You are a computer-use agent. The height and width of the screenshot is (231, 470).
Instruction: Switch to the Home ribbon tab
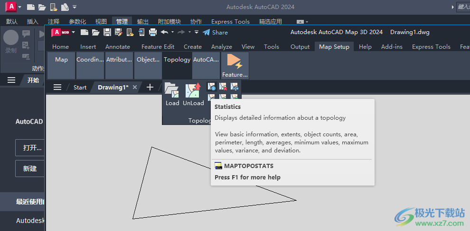[x=60, y=46]
